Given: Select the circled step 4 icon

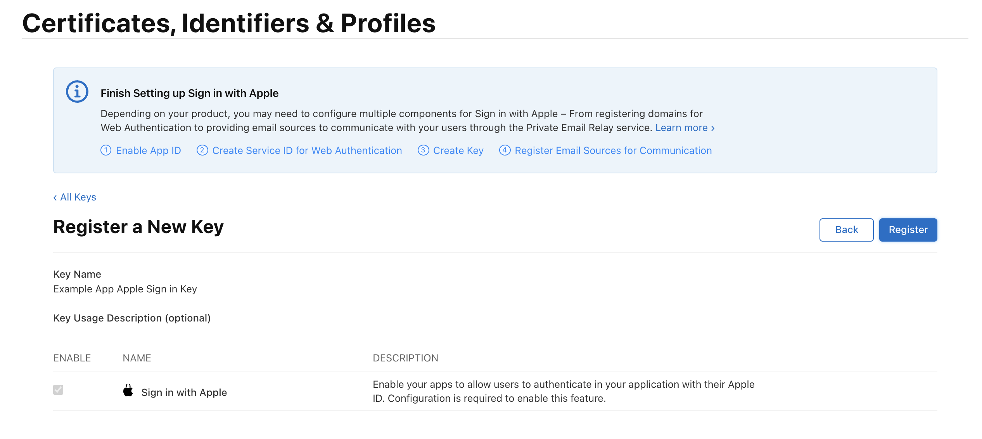Looking at the screenshot, I should point(505,150).
